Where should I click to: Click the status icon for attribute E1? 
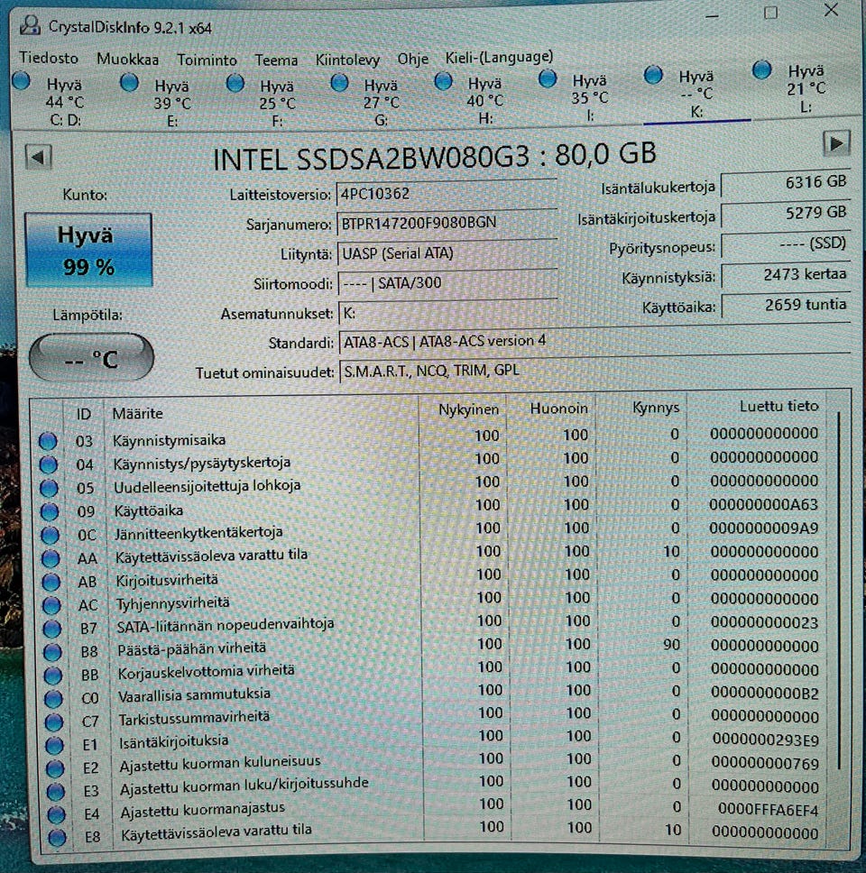pos(55,745)
